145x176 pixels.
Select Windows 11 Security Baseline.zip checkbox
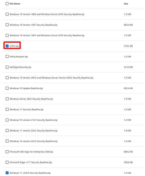[x=7, y=109]
